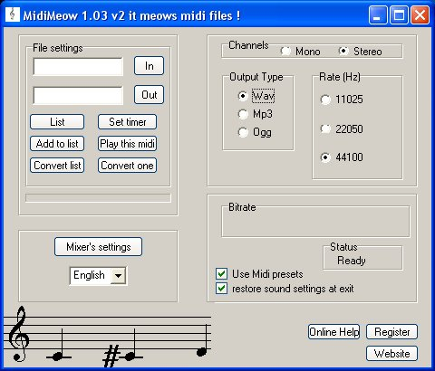This screenshot has width=435, height=371.
Task: Open Mixer's settings
Action: point(98,247)
